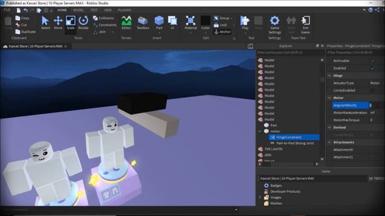Screen dimensions: 385x216
Task: Click the Badges icon in Game panel
Action: point(266,185)
